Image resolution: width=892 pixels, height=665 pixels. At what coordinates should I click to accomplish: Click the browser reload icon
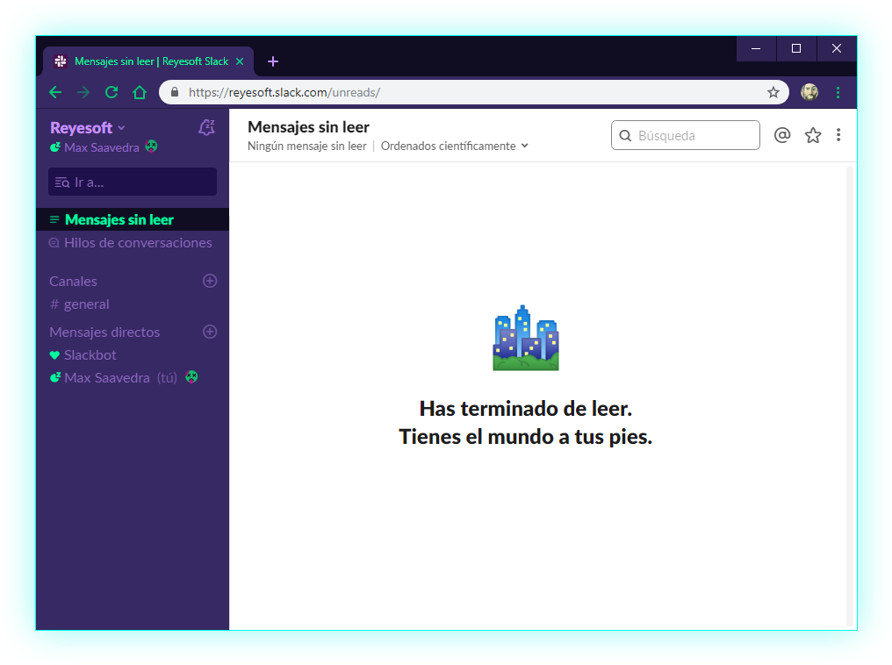(x=111, y=92)
